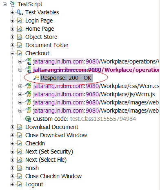The height and width of the screenshot is (190, 160).
Task: Select the Workplace/js/Wcm.js request row
Action: pyautogui.click(x=94, y=94)
